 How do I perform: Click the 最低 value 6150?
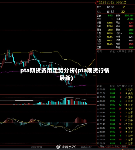point(131,30)
